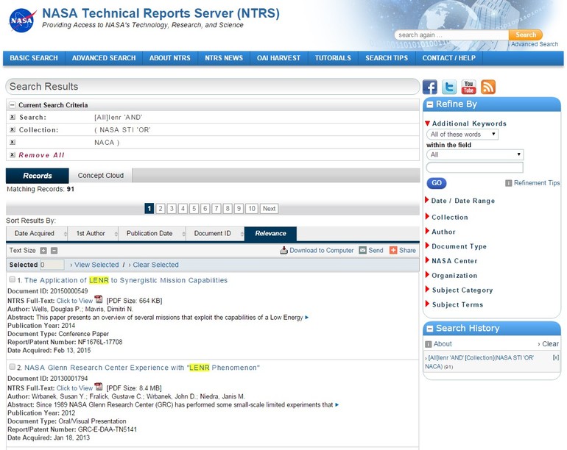Open PDF icon for document 20130001794

(99, 387)
